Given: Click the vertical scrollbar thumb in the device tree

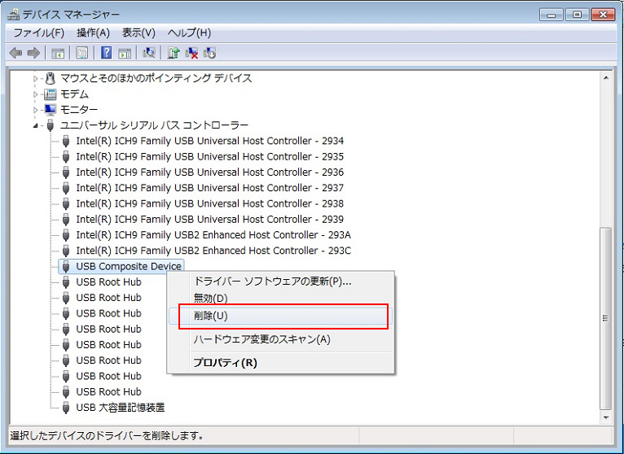Looking at the screenshot, I should (x=606, y=318).
